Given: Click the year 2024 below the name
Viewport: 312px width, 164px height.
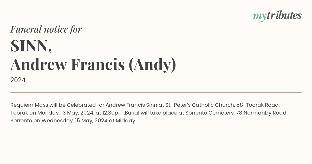Looking at the screenshot, I should click(x=18, y=80).
